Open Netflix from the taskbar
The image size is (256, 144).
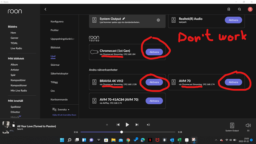[150, 140]
